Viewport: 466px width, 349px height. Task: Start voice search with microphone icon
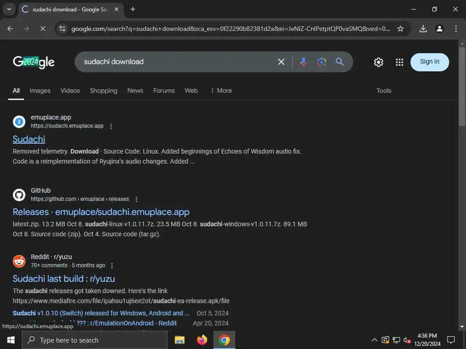point(303,62)
